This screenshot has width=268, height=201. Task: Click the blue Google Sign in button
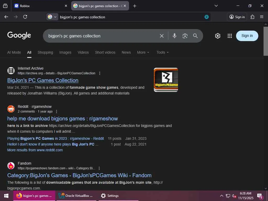tap(247, 36)
